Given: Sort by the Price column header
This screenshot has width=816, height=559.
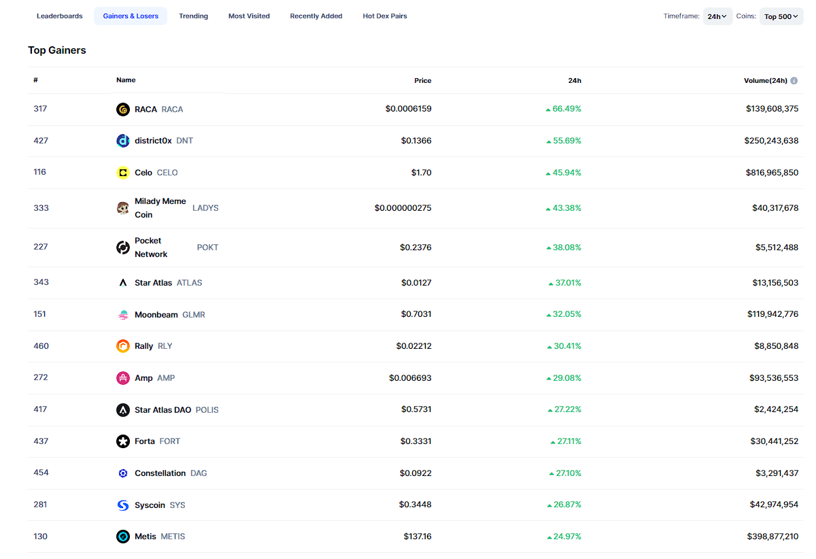Looking at the screenshot, I should (x=422, y=80).
